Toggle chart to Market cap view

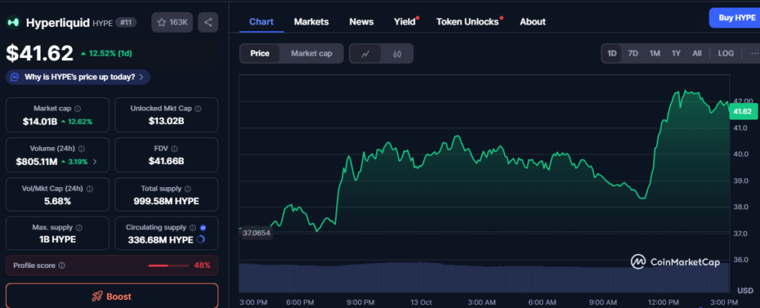click(311, 53)
